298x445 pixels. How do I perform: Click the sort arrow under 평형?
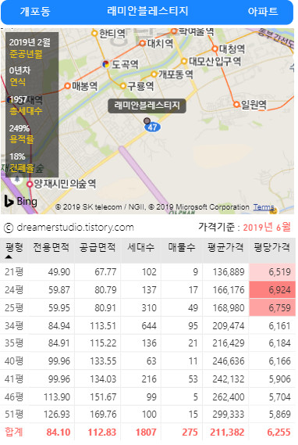[9, 257]
